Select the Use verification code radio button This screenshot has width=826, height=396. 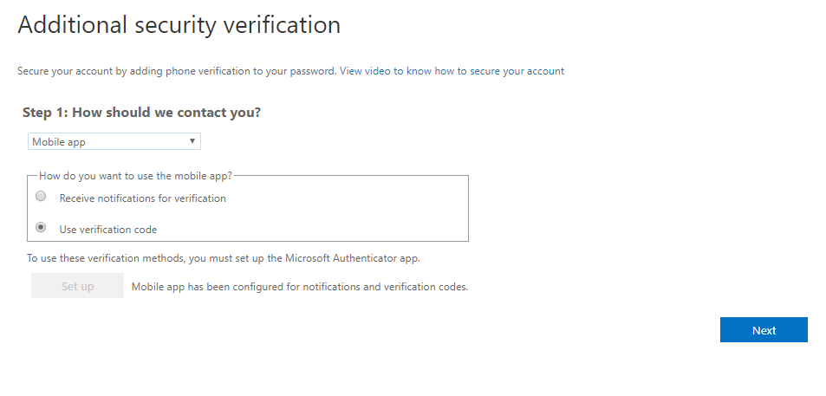41,228
